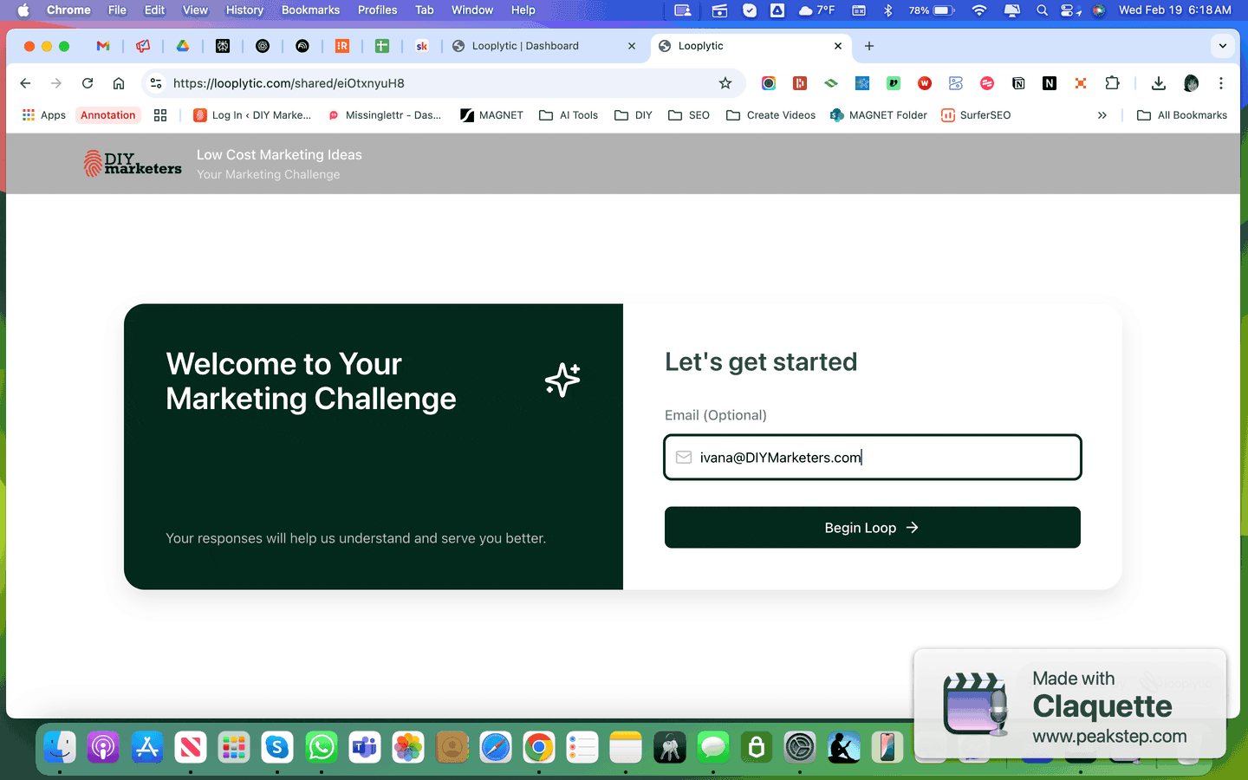This screenshot has width=1248, height=780.
Task: Click the DIY Marketers logo on the page
Action: (132, 163)
